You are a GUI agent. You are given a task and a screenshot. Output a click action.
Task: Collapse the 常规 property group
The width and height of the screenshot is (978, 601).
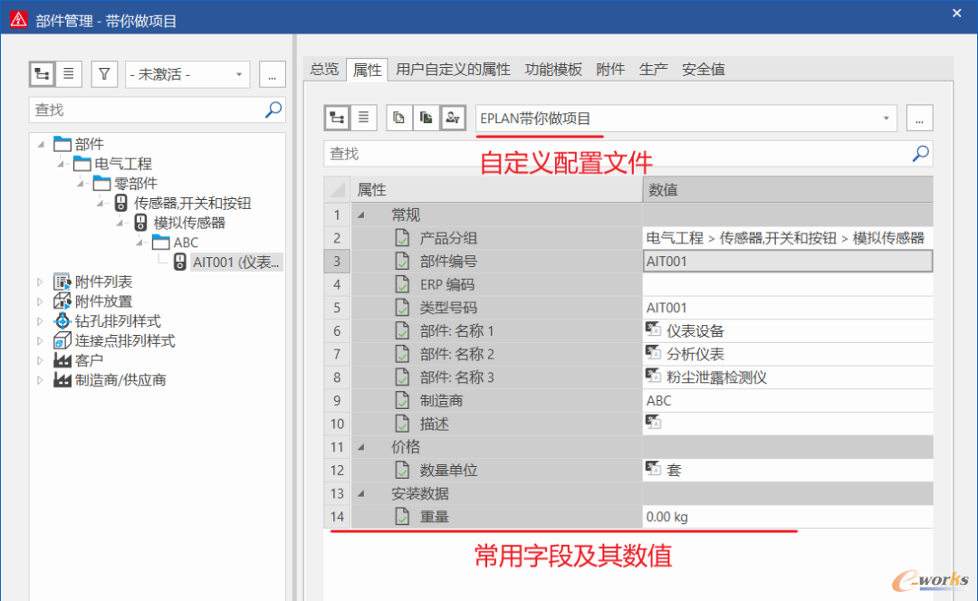tap(361, 215)
